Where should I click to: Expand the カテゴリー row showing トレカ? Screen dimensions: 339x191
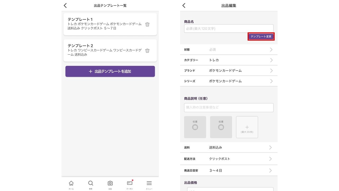[229, 60]
